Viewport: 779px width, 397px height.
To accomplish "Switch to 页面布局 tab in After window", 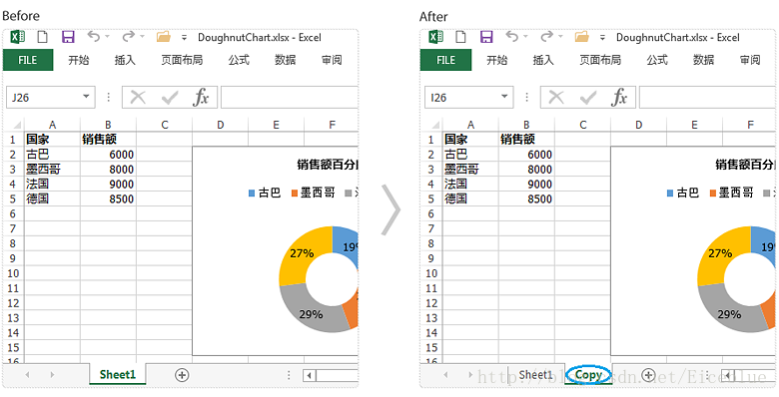I will click(600, 60).
